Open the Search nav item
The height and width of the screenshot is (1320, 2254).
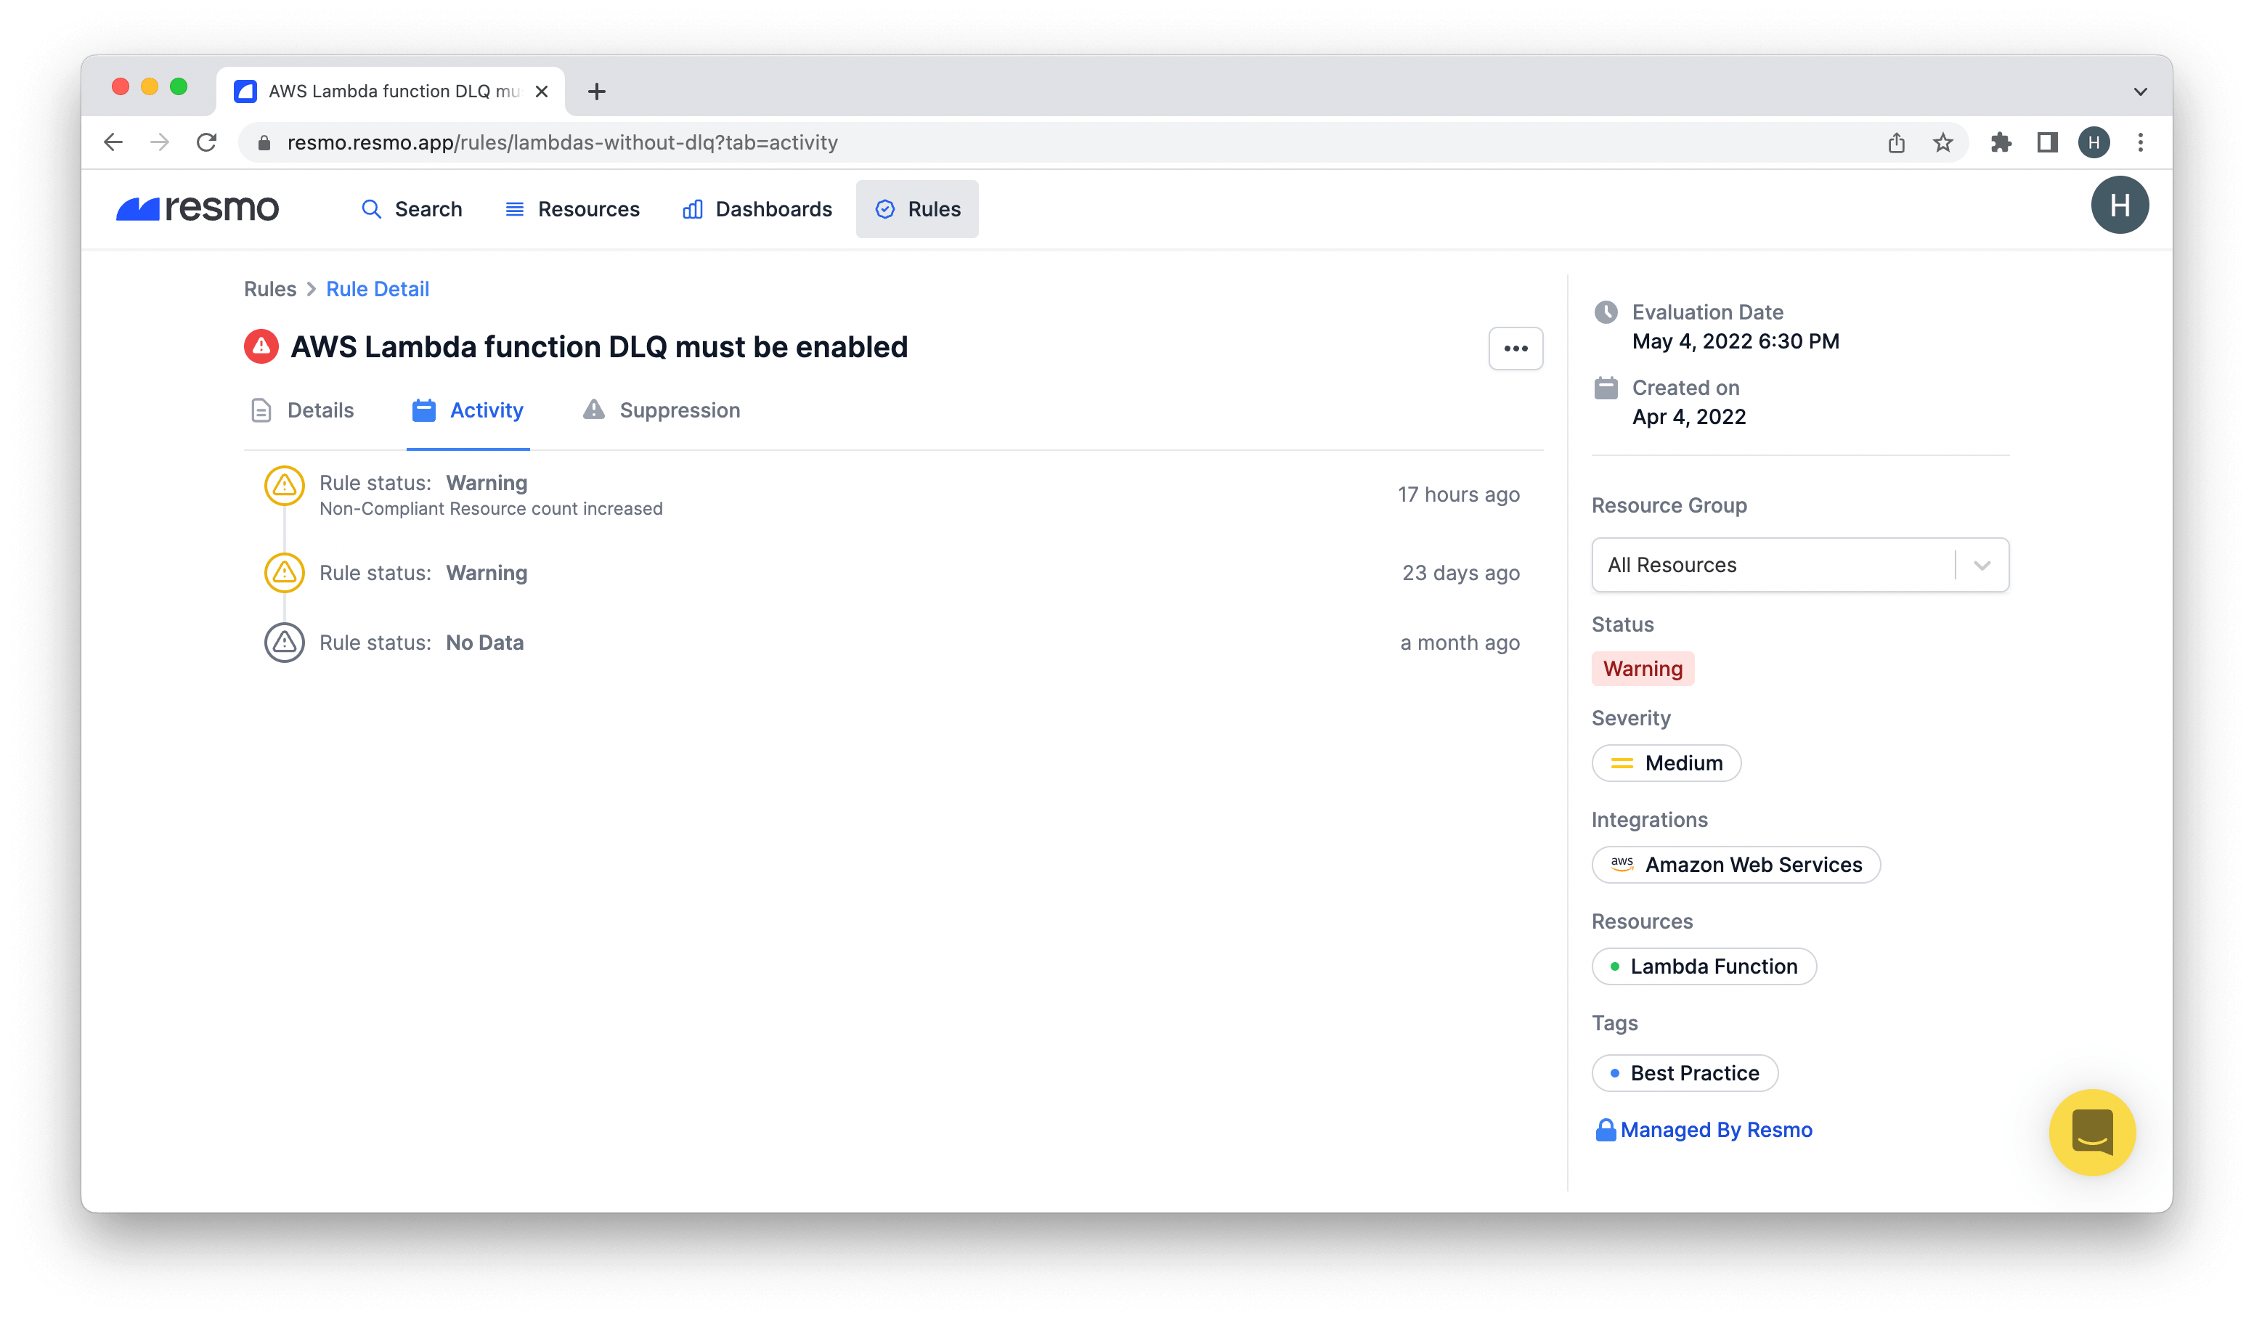pyautogui.click(x=412, y=209)
